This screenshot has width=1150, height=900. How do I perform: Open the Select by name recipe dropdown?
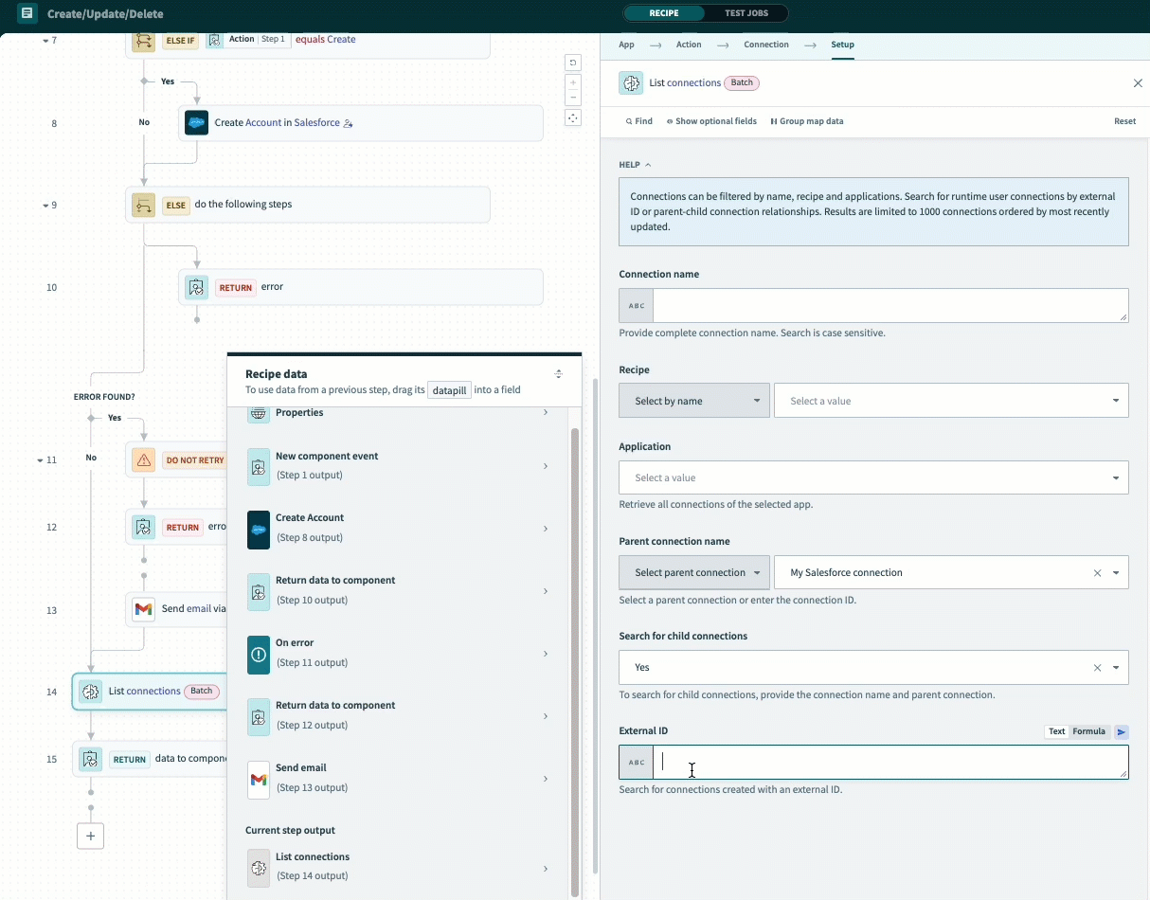click(x=693, y=400)
